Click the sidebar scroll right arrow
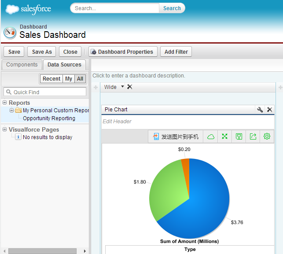This screenshot has height=254, width=283. click(85, 251)
